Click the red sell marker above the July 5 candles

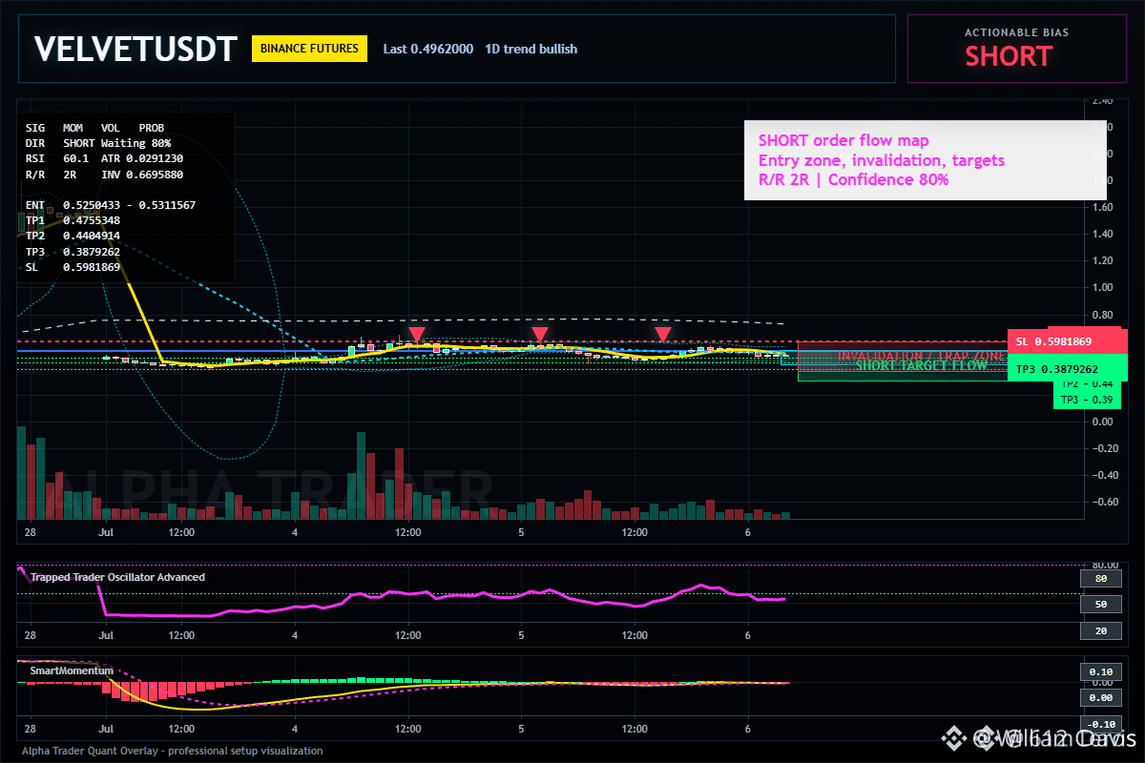(540, 335)
